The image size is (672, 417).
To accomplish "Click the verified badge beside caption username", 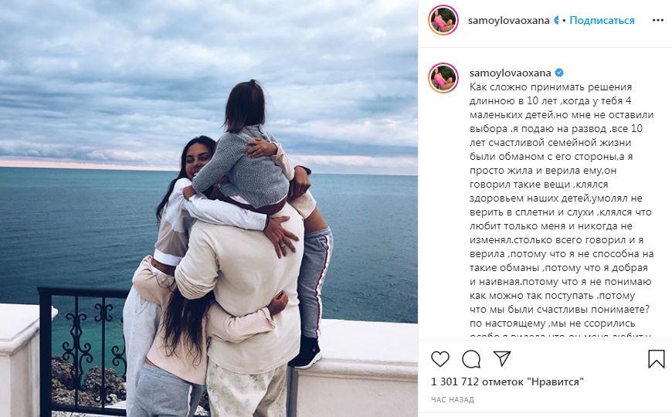I will point(559,73).
